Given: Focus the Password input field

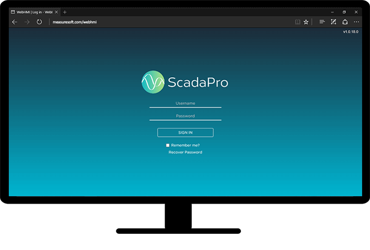Looking at the screenshot, I should 185,116.
